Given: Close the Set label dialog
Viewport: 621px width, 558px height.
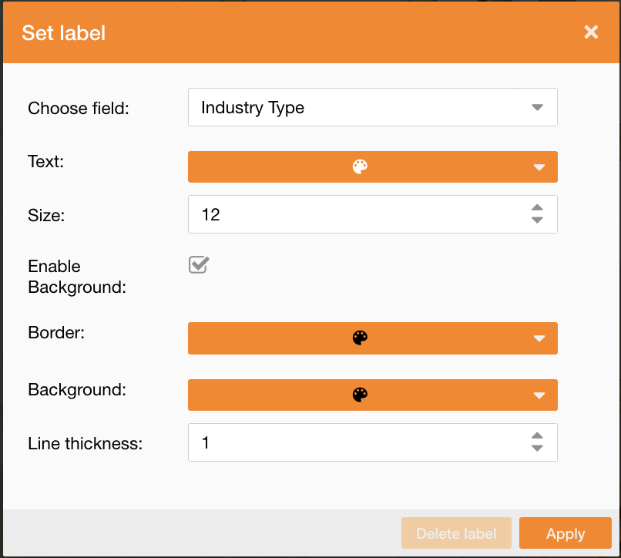Looking at the screenshot, I should pos(591,32).
